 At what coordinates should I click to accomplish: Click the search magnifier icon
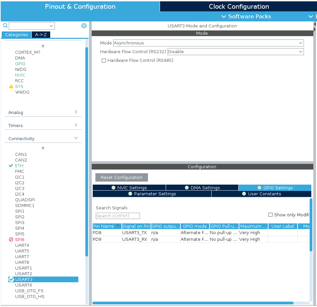coord(5,26)
